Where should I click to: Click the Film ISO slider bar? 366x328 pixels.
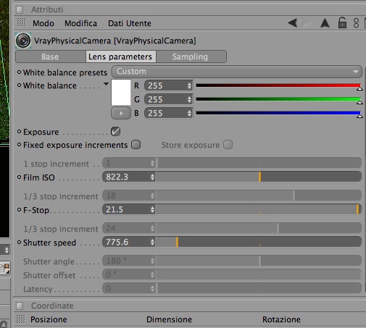pyautogui.click(x=259, y=177)
